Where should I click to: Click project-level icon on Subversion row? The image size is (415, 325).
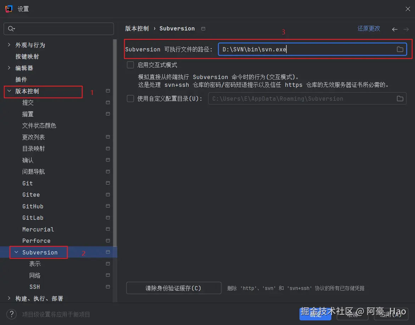[x=108, y=252]
